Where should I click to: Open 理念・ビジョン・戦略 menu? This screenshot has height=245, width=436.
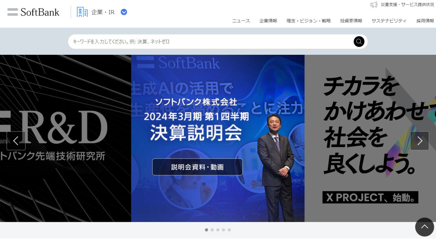[308, 21]
